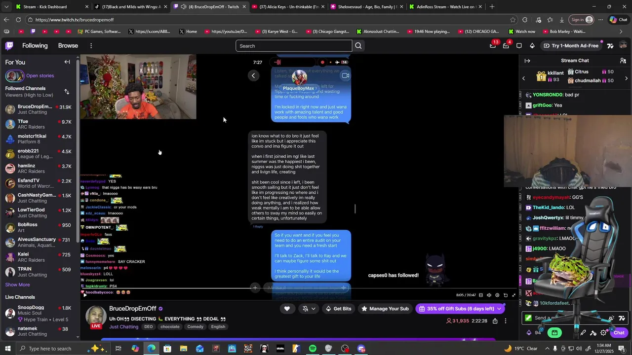Open channel points balance 94
This screenshot has height=355, width=632.
point(535,333)
